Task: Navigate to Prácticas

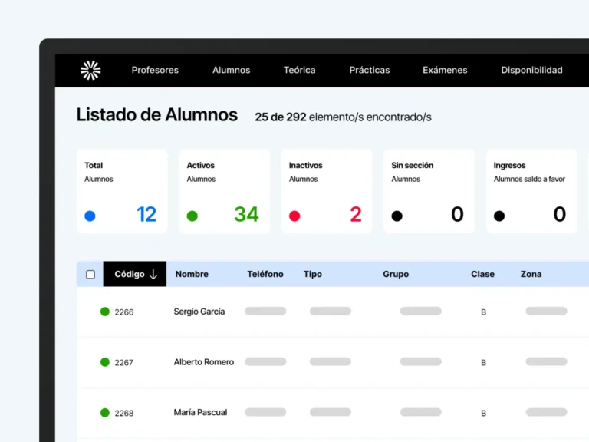Action: 369,70
